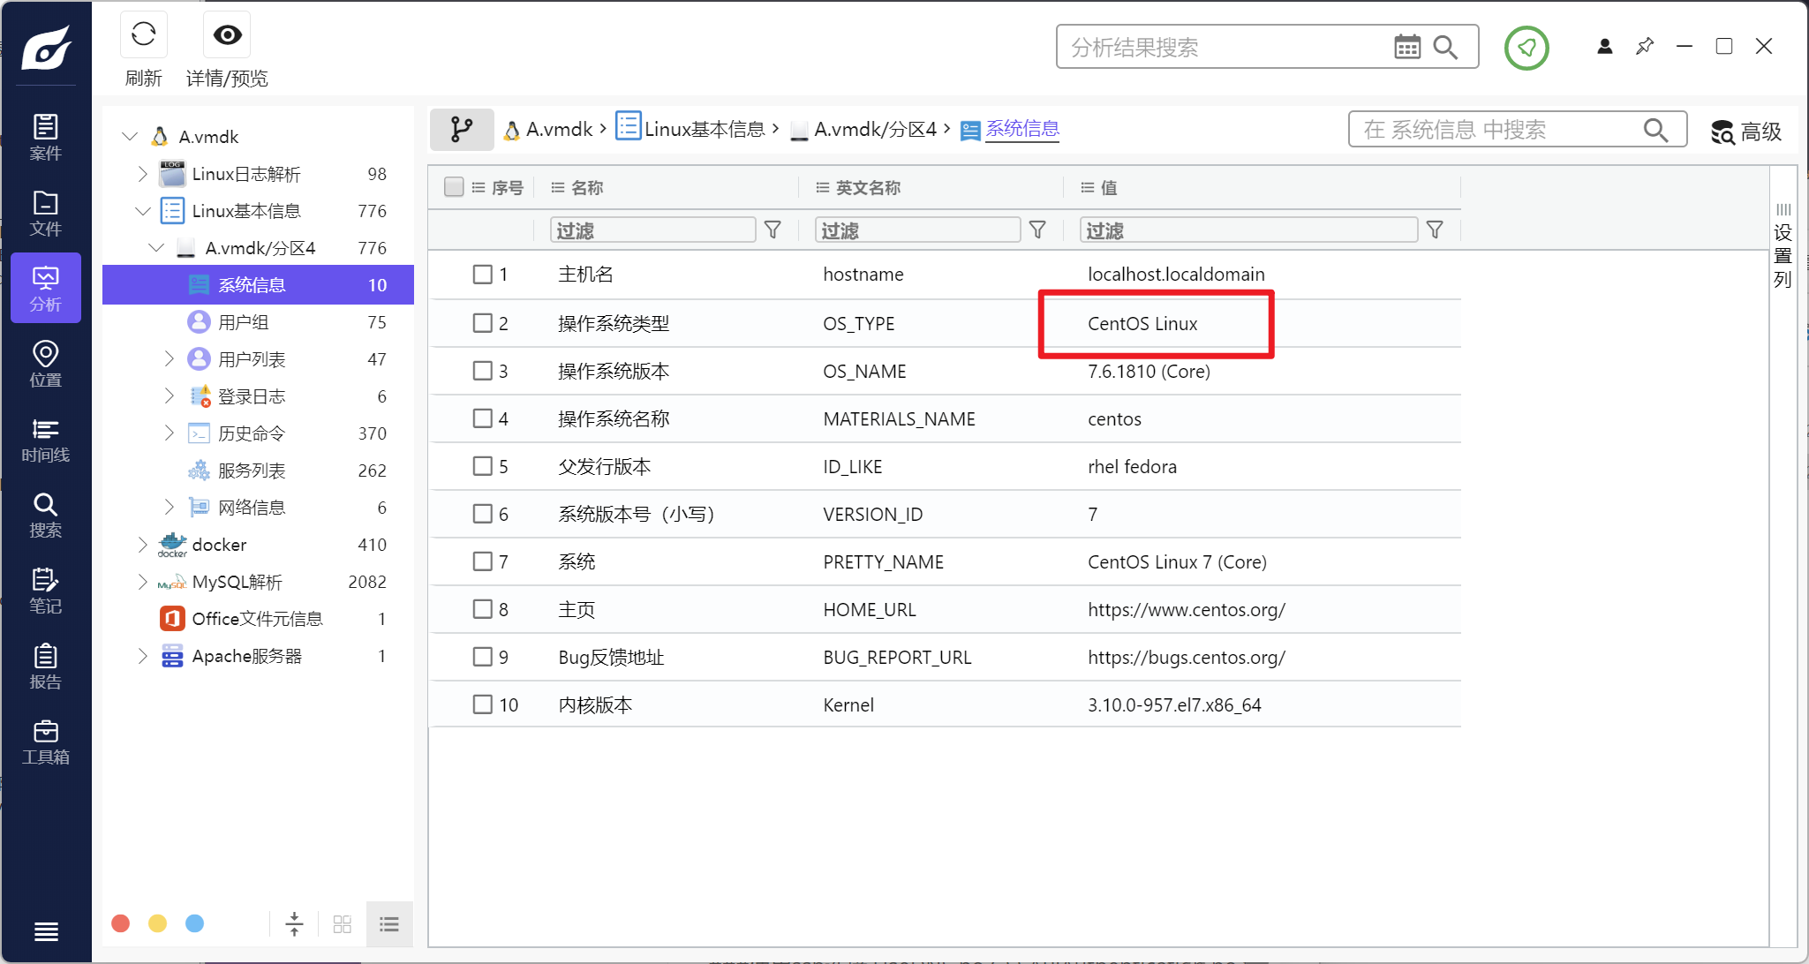Open the File (文件) sidebar section

(46, 213)
